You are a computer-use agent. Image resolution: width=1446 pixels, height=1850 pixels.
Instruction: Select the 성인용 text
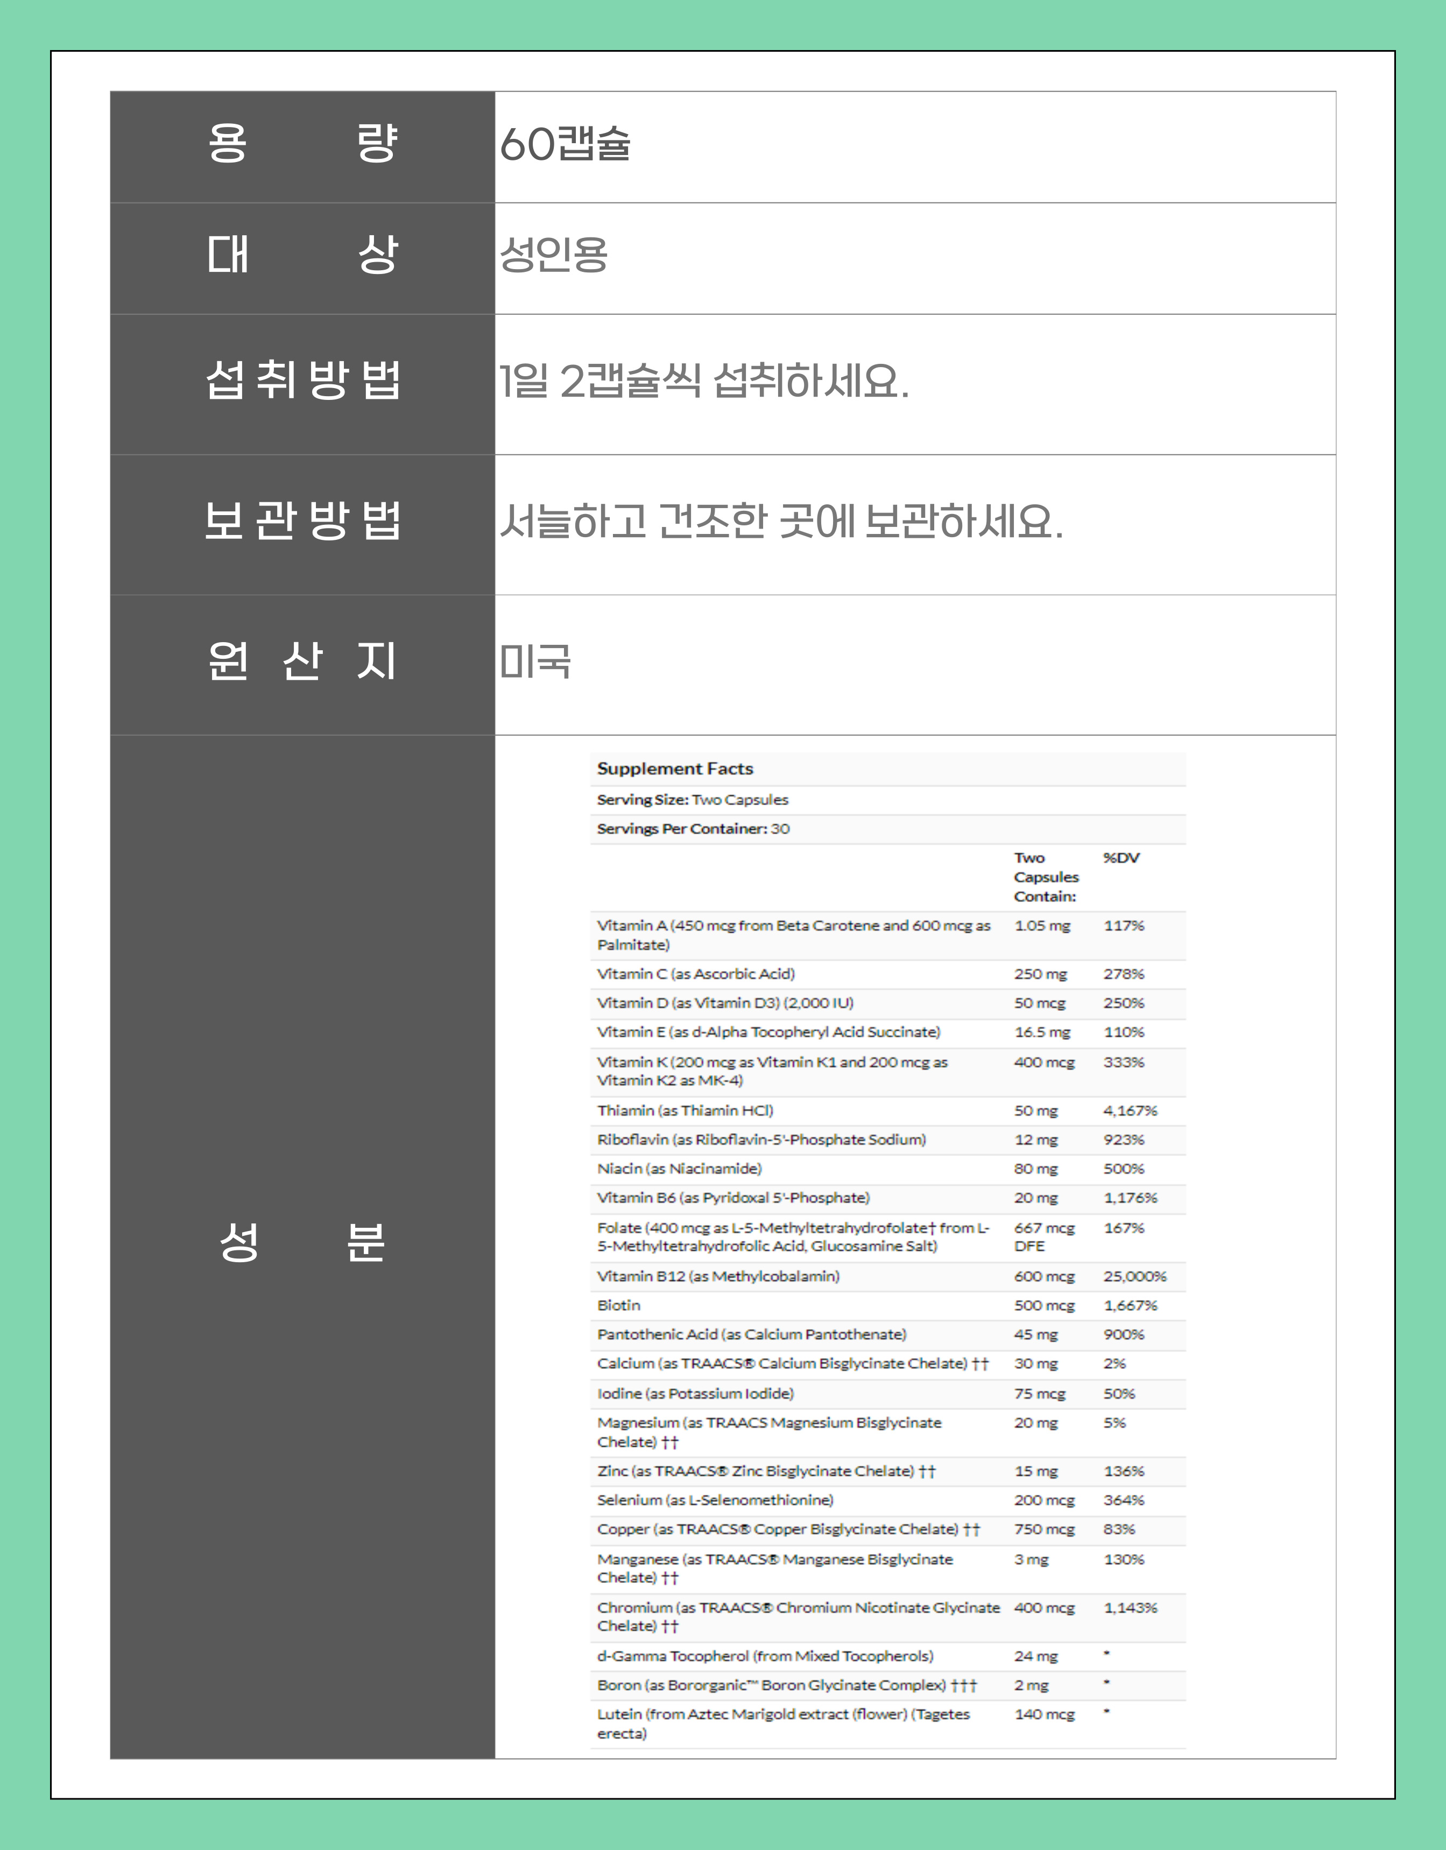pyautogui.click(x=553, y=254)
